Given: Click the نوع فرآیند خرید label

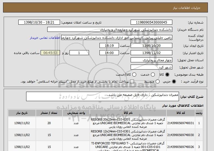Looking at the screenshot, I should (192, 81).
